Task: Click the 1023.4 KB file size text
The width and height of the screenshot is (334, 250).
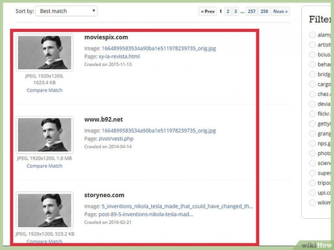Action: click(x=45, y=83)
